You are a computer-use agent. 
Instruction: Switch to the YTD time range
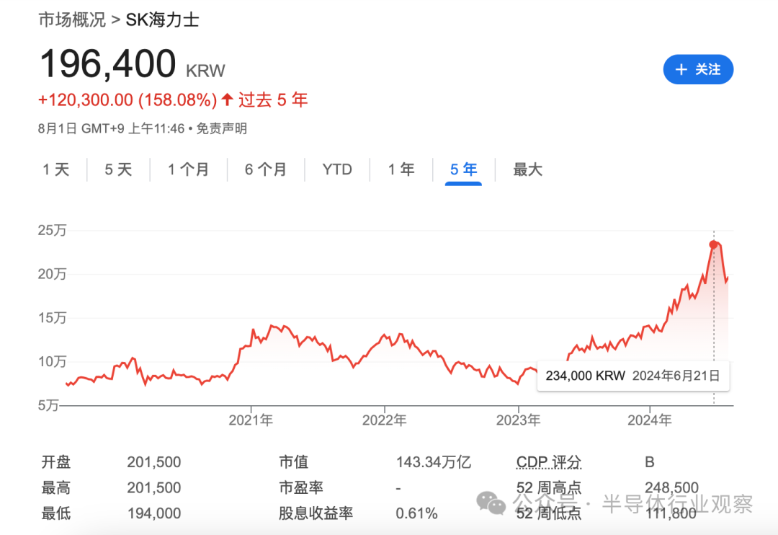[x=336, y=169]
